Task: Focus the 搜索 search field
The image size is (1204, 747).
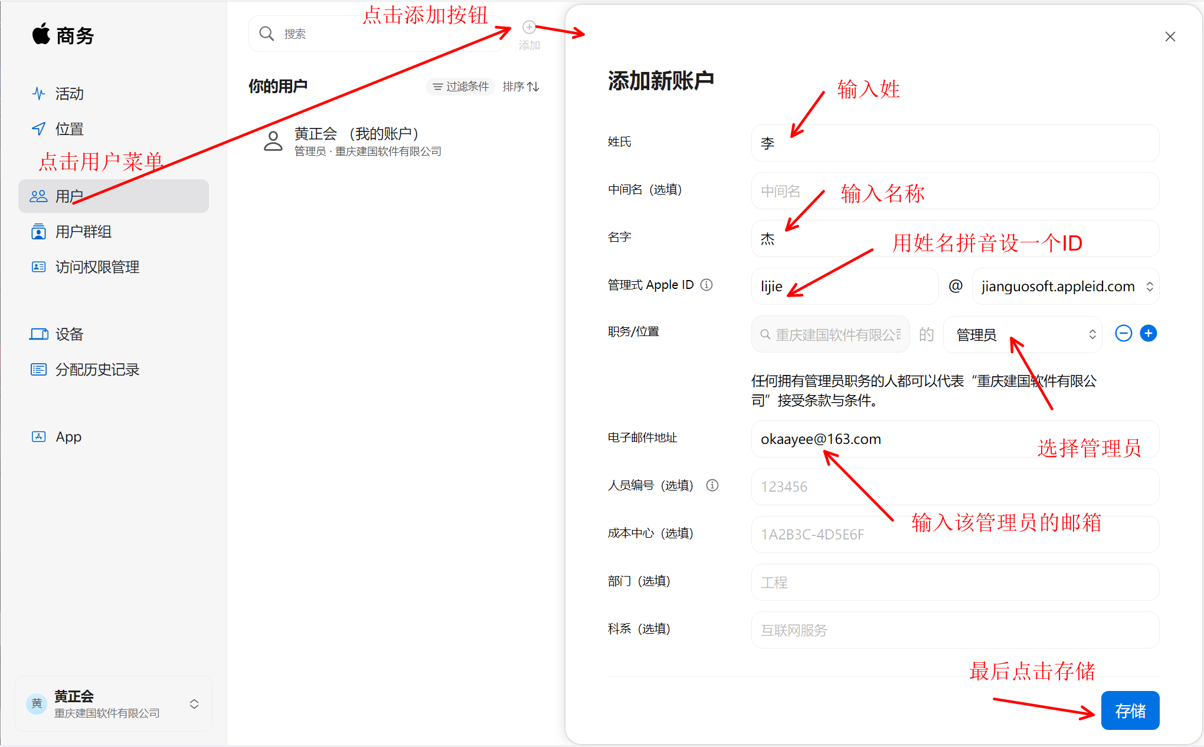Action: [377, 34]
